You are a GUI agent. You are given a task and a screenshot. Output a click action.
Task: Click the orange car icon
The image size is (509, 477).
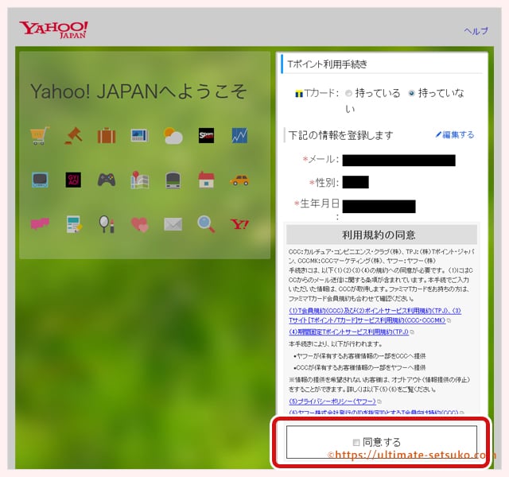pyautogui.click(x=239, y=180)
